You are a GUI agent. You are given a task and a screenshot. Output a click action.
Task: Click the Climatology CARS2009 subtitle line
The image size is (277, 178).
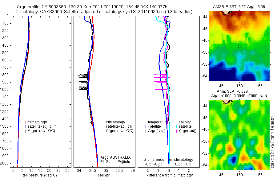tap(104, 12)
